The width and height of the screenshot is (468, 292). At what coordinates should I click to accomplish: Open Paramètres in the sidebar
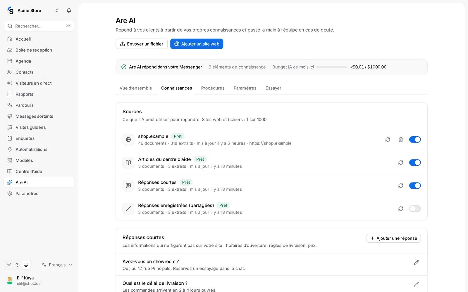pyautogui.click(x=39, y=194)
